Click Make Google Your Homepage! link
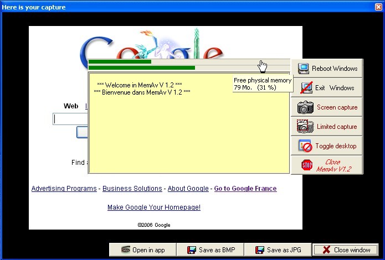Screen dimensions: 385x260 [154, 207]
